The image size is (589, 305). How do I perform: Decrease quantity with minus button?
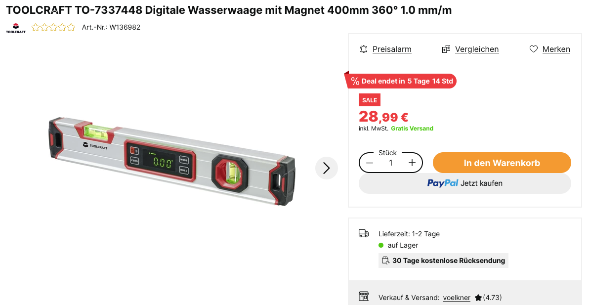pos(370,163)
